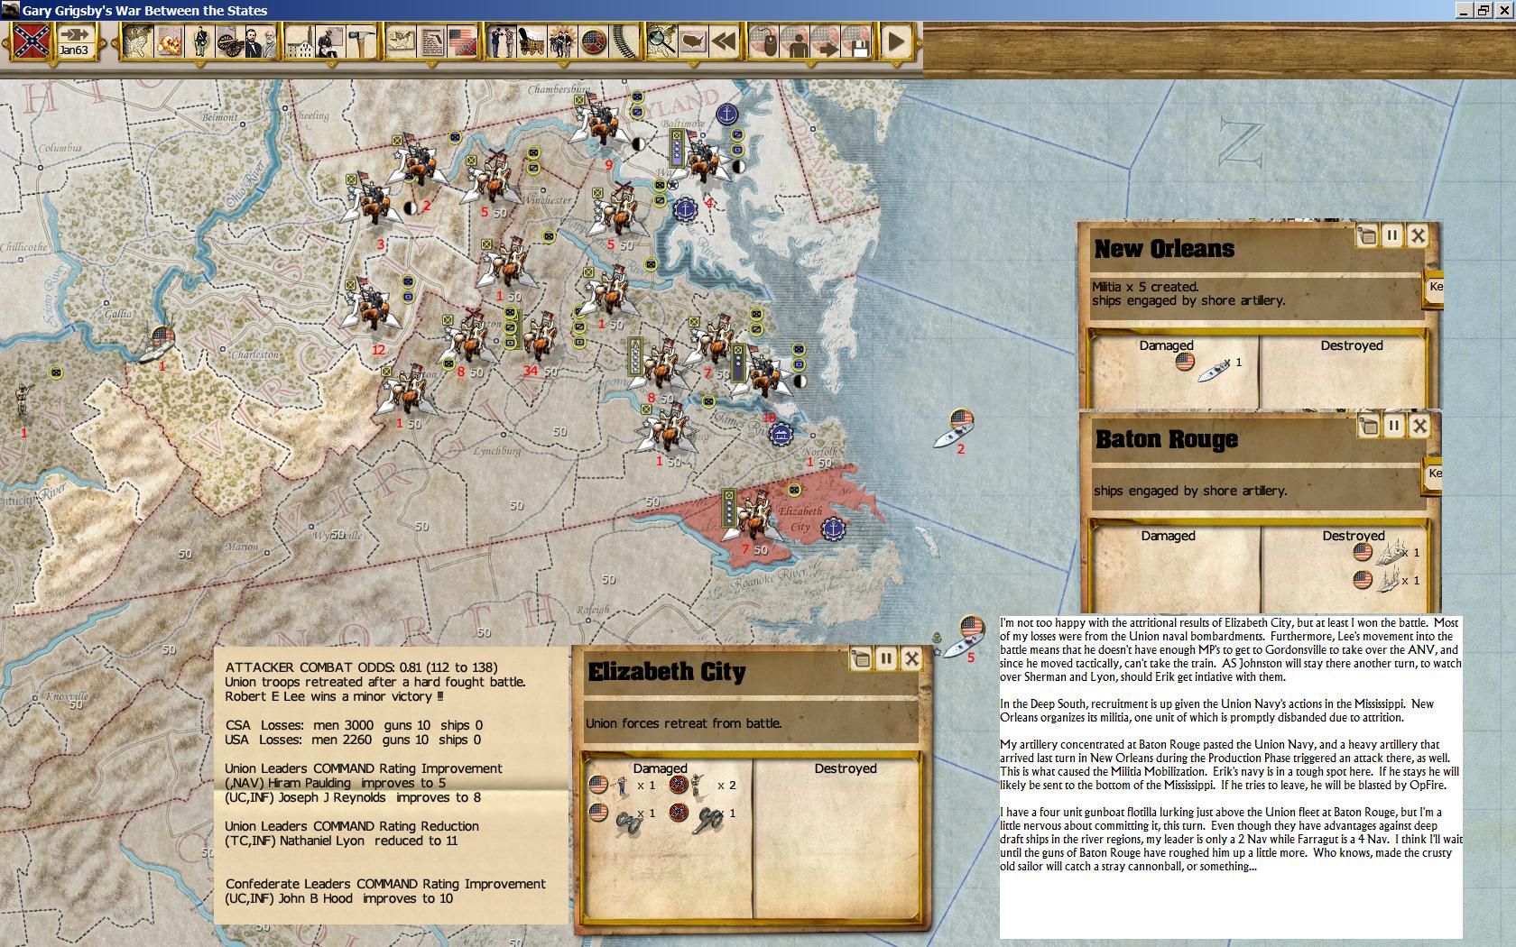Click the round flag medallion icon
Screen dimensions: 1516x947
tap(593, 41)
